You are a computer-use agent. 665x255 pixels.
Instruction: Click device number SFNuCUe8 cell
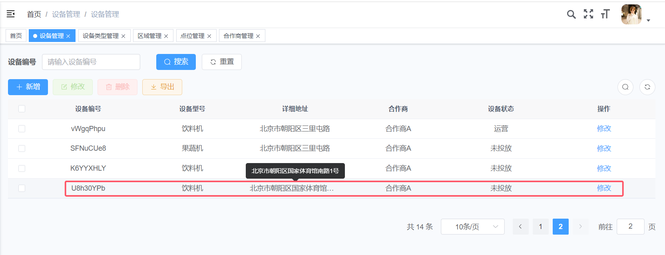click(88, 148)
